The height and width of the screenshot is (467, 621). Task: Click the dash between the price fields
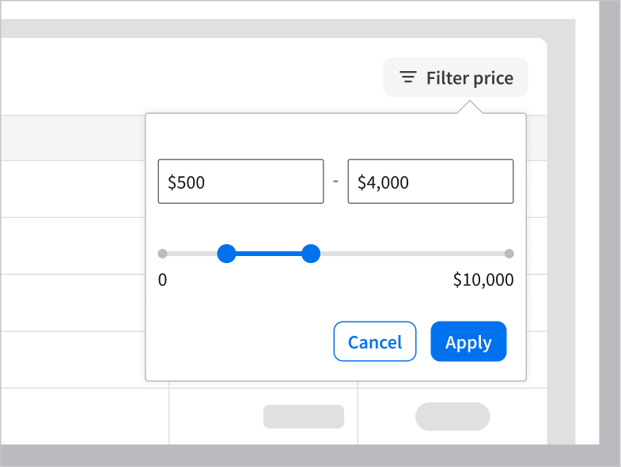click(x=335, y=182)
